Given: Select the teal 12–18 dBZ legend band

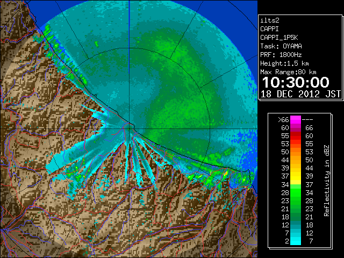Looking at the screenshot, I should 296,225.
